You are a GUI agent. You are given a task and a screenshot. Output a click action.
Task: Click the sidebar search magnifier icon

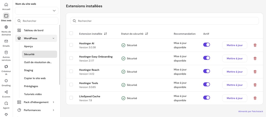[19, 21]
